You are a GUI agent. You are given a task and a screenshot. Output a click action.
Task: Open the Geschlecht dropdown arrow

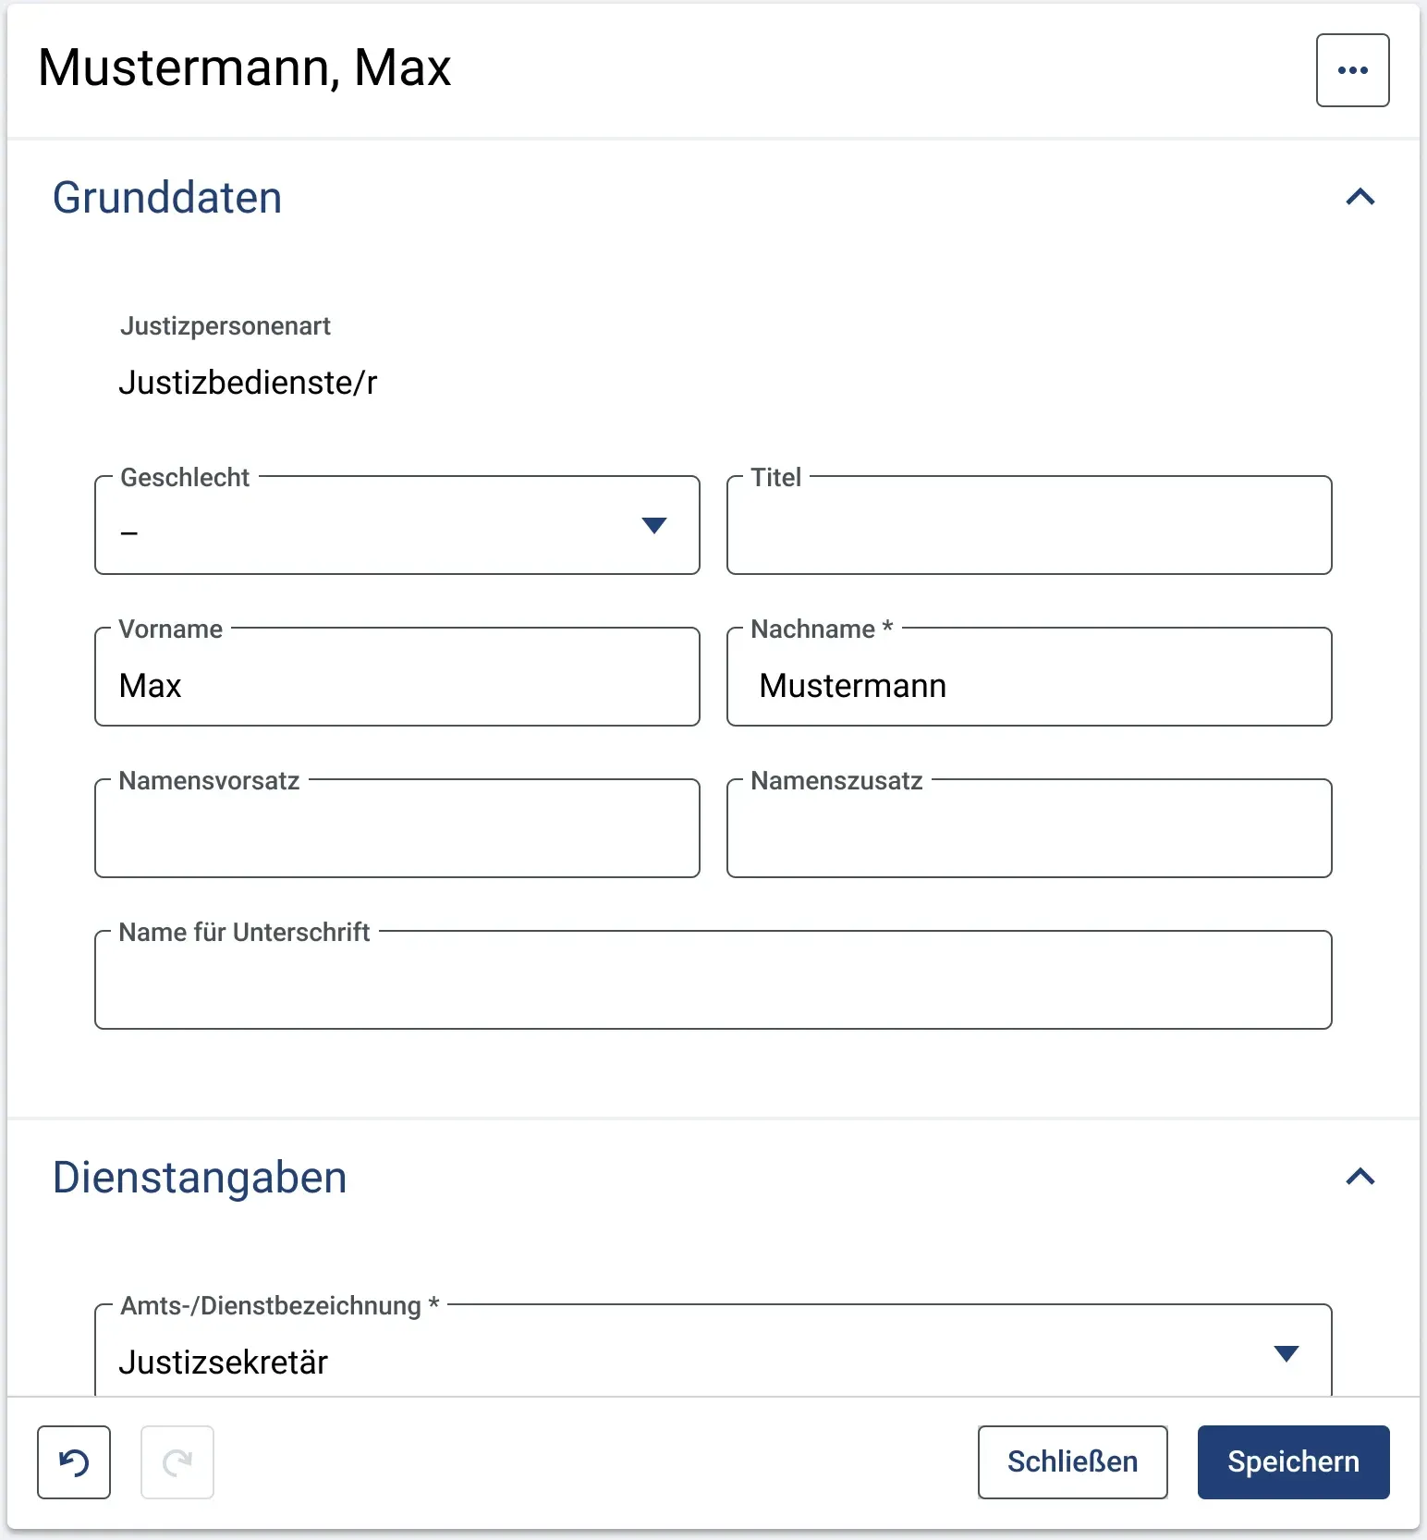(654, 526)
